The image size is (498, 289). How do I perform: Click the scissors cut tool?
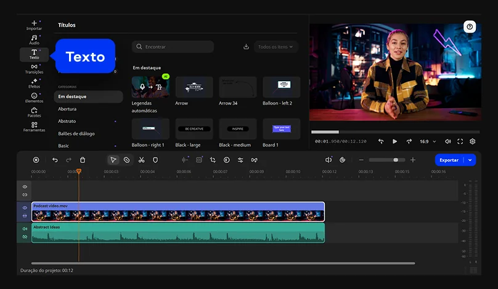141,160
